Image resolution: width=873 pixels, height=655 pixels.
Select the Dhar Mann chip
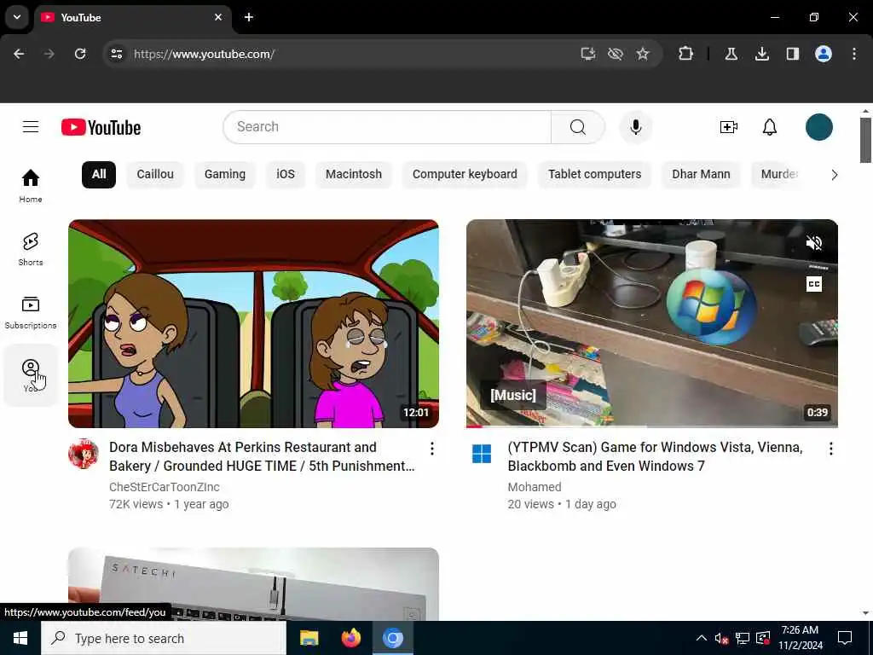[x=701, y=174]
